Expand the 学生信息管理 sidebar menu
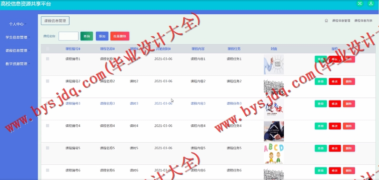Viewport: 379px width, 180px height. 18,38
